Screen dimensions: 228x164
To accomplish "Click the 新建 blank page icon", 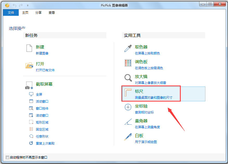I will 29,48.
